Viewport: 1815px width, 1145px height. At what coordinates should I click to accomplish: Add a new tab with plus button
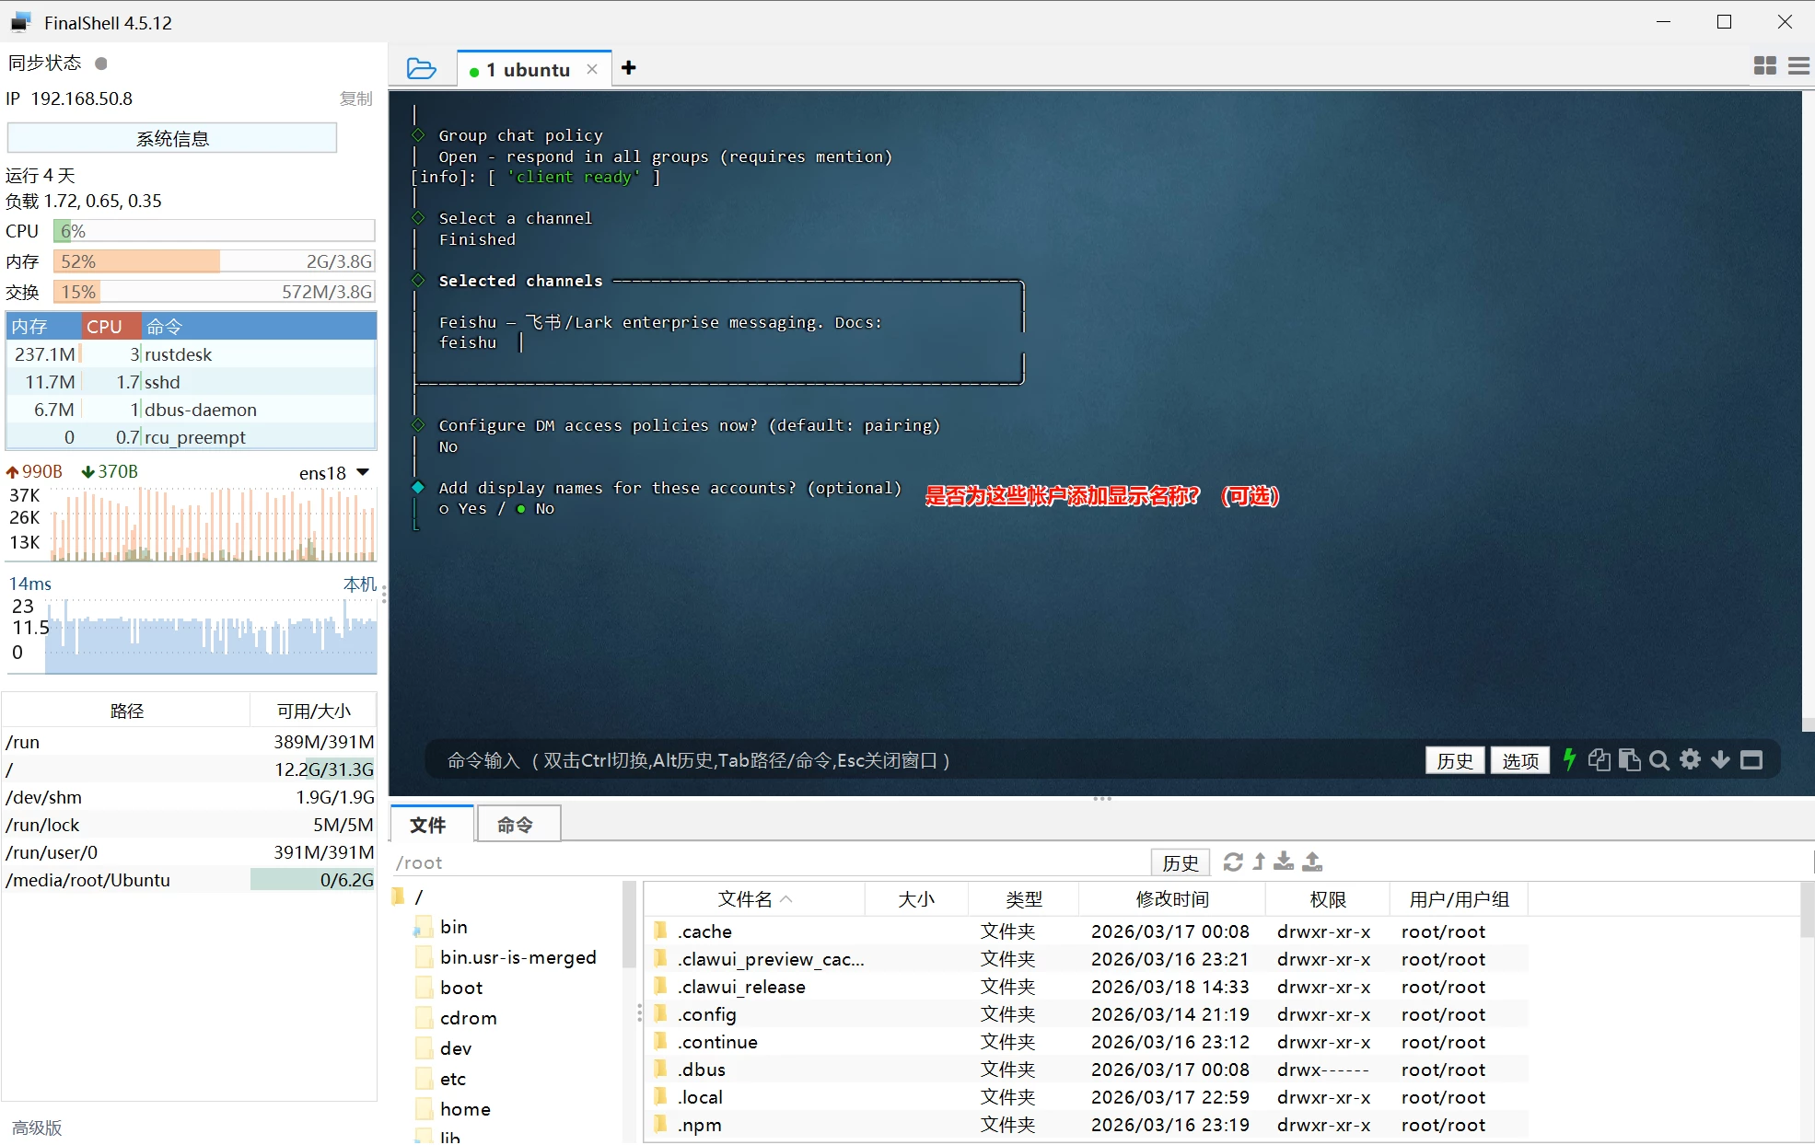pyautogui.click(x=629, y=68)
